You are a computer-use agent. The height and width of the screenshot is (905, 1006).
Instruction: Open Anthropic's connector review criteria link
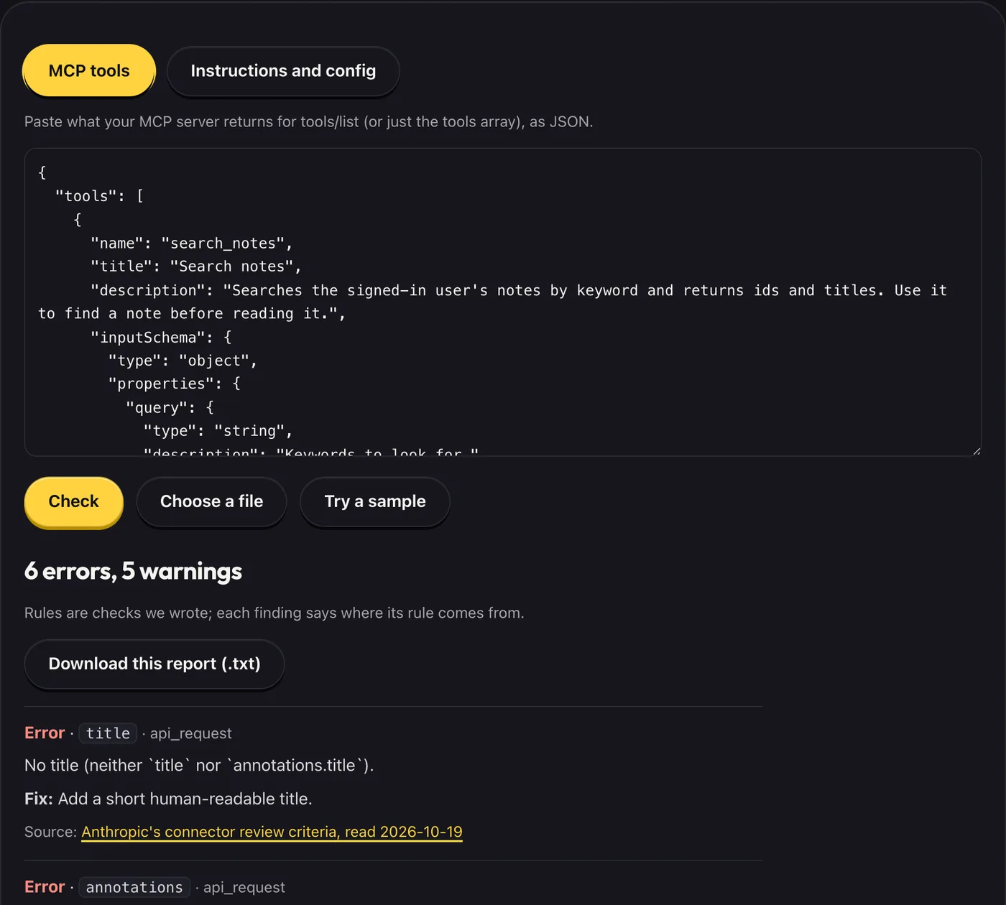(x=272, y=832)
